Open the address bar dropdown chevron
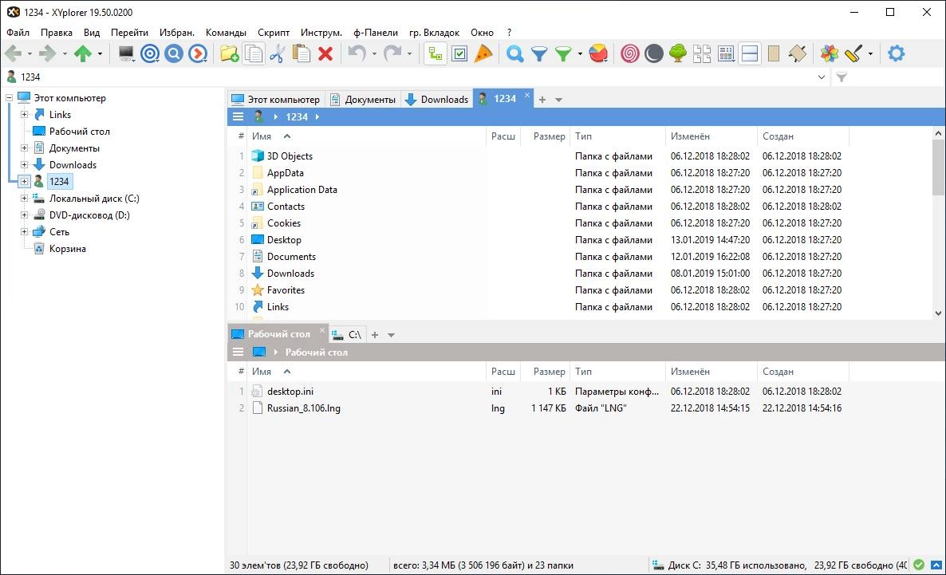Image resolution: width=946 pixels, height=575 pixels. coord(821,77)
